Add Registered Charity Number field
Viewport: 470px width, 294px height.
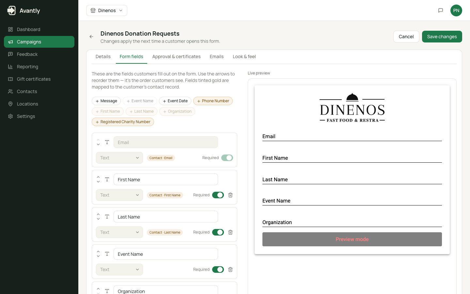[x=123, y=122]
